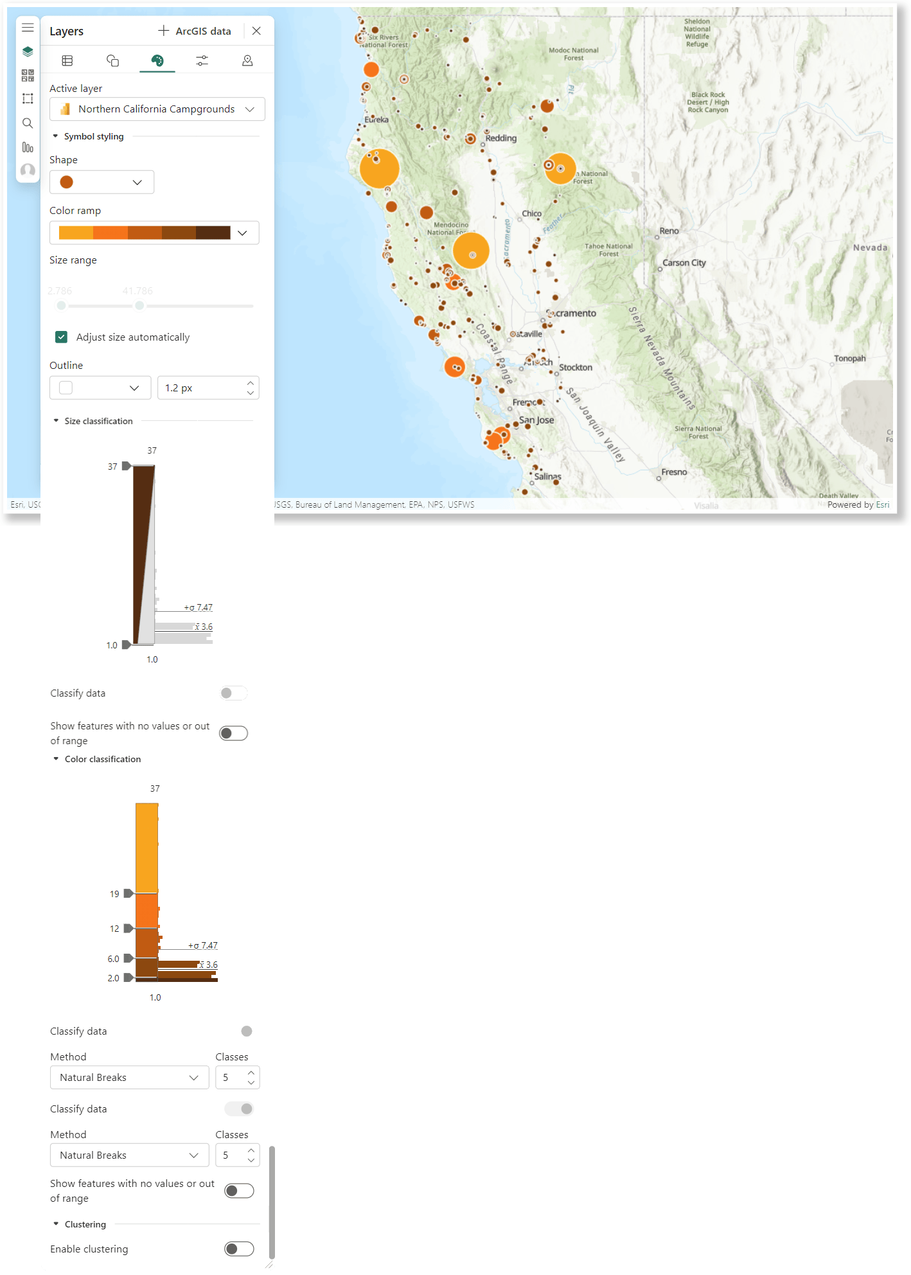The height and width of the screenshot is (1275, 911).
Task: Click the ArcGIS data button
Action: tap(195, 31)
